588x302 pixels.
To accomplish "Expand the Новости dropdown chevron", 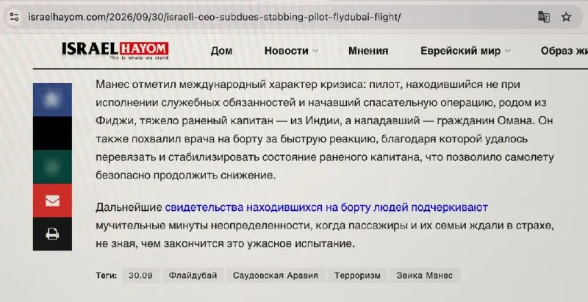I will [x=315, y=51].
